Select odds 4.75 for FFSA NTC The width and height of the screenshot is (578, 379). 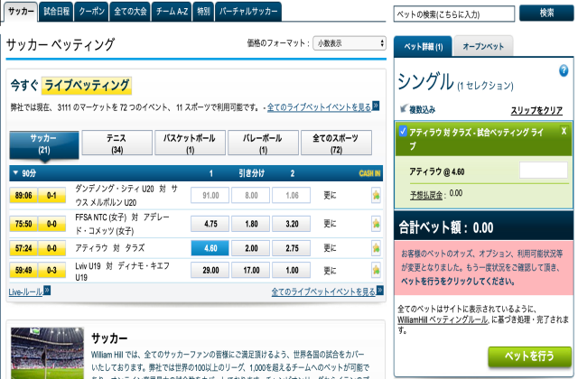pyautogui.click(x=210, y=223)
